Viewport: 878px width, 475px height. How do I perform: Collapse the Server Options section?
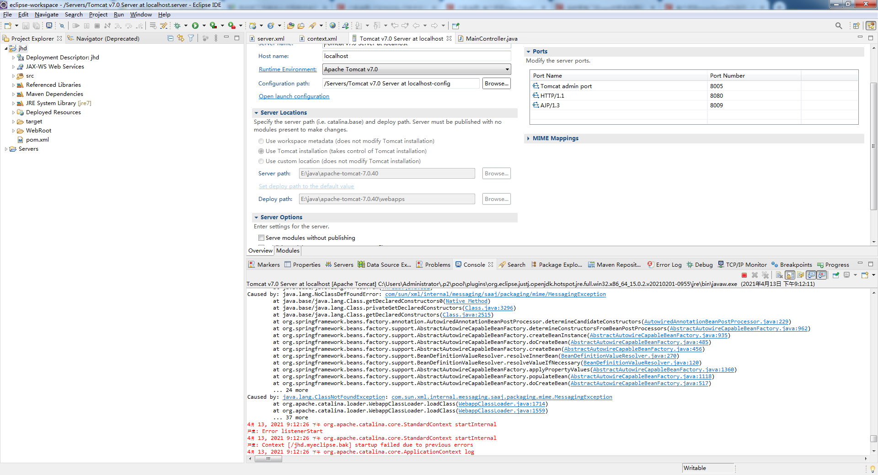(x=256, y=217)
